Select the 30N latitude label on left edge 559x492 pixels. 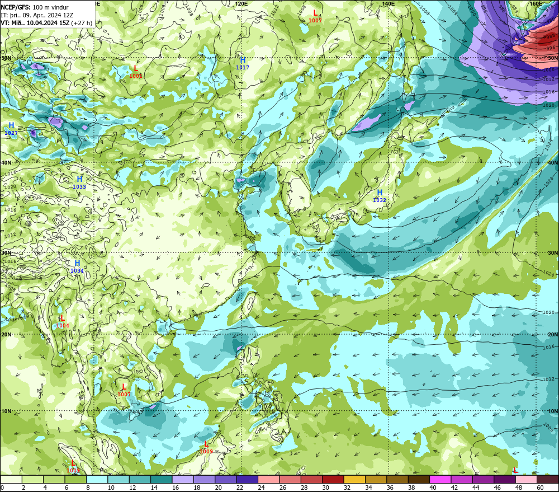pos(6,253)
